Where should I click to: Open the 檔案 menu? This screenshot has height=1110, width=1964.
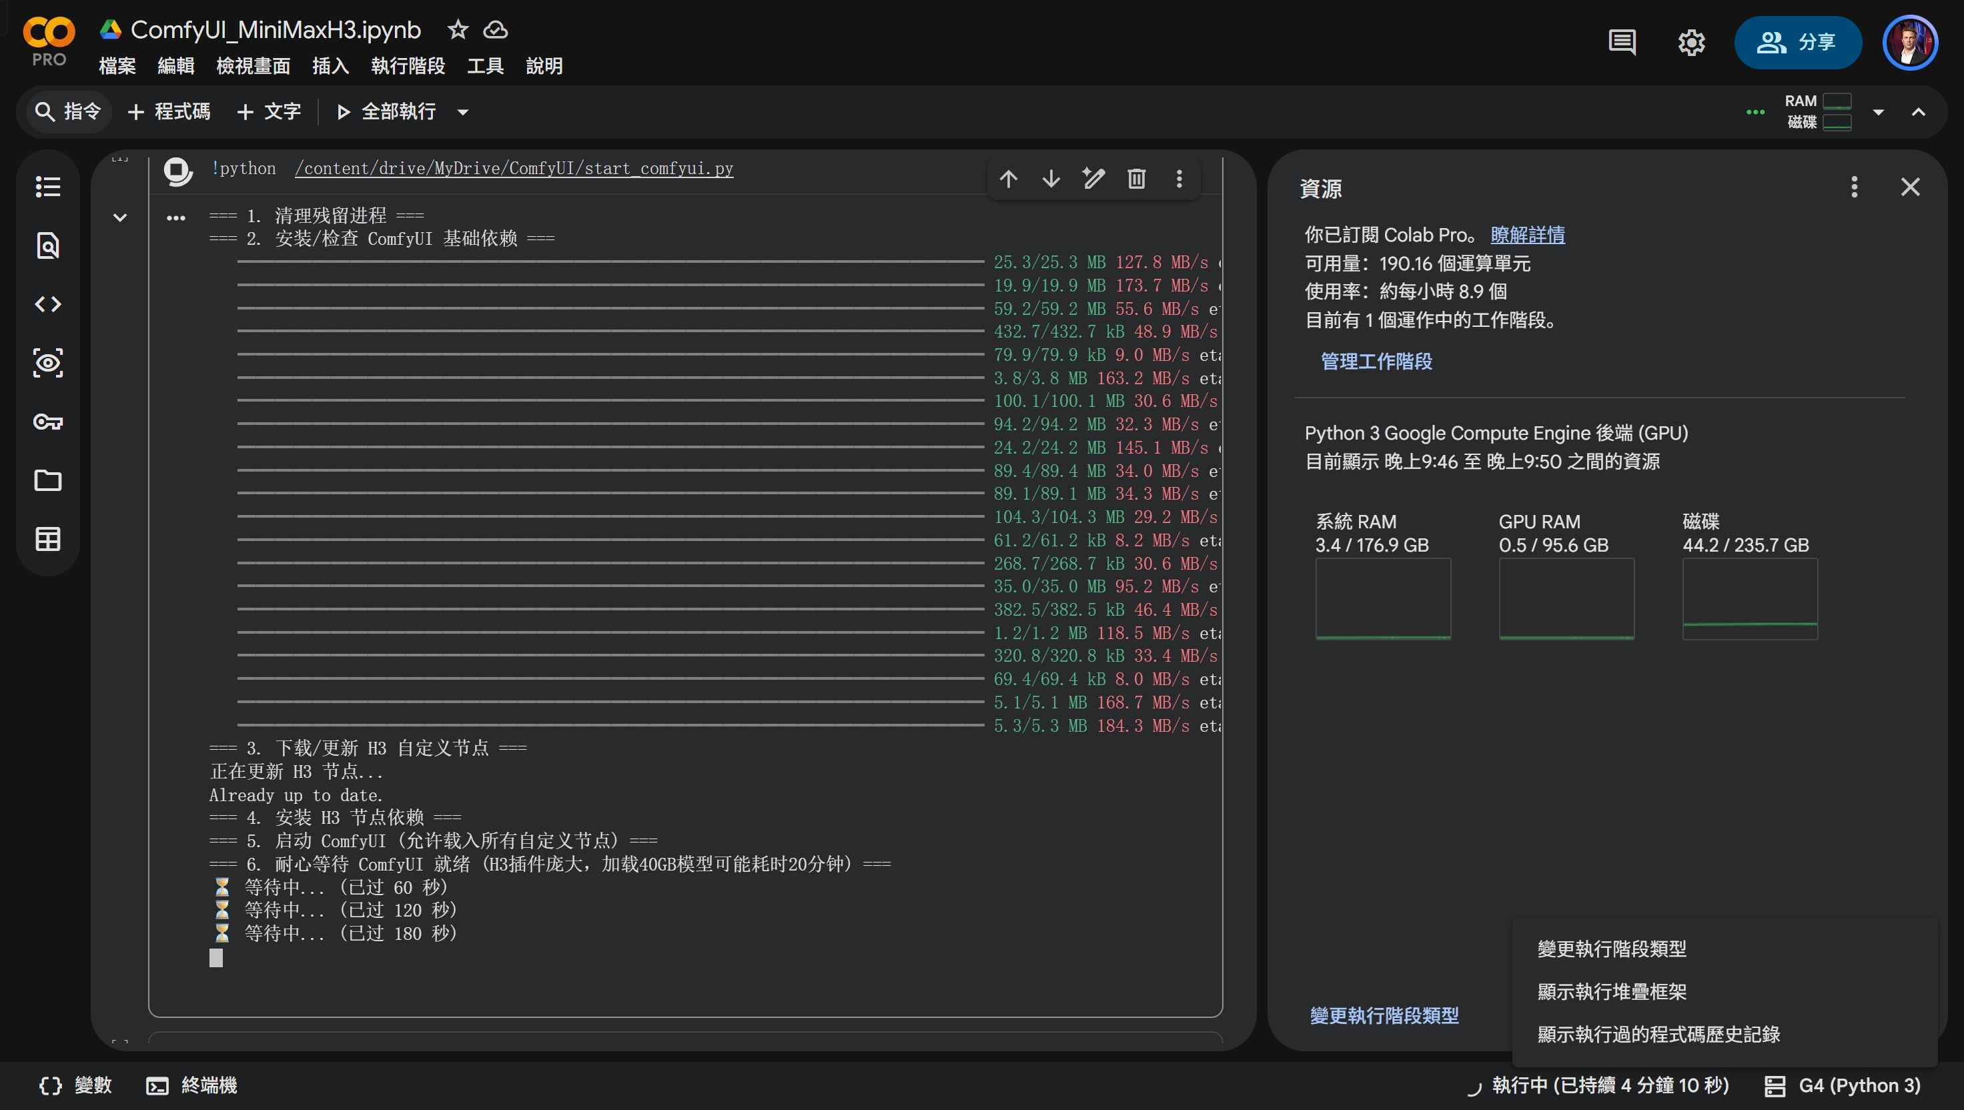coord(117,66)
